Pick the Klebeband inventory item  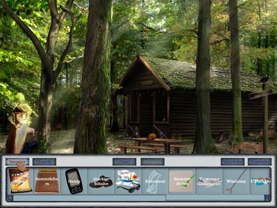click(155, 181)
